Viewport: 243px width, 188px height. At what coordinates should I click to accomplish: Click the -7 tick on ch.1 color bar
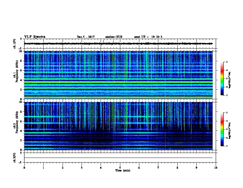pyautogui.click(x=226, y=95)
